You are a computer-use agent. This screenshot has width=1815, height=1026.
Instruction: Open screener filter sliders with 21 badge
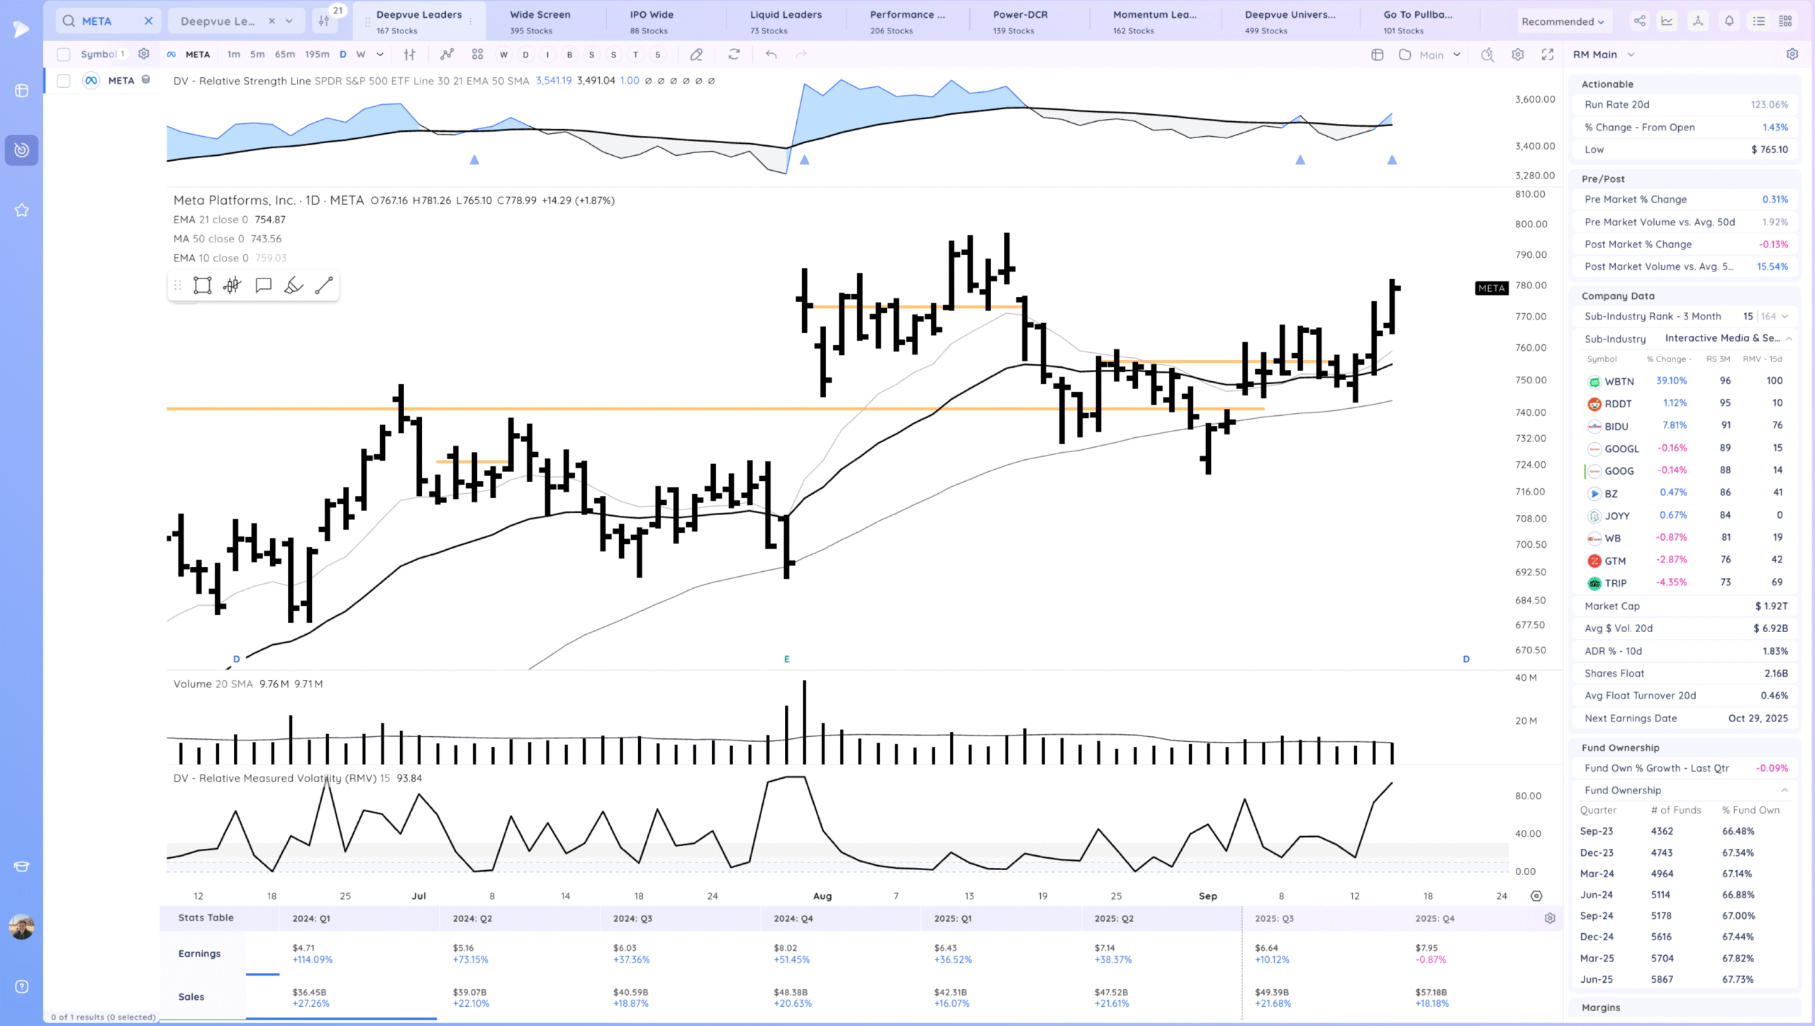coord(324,21)
